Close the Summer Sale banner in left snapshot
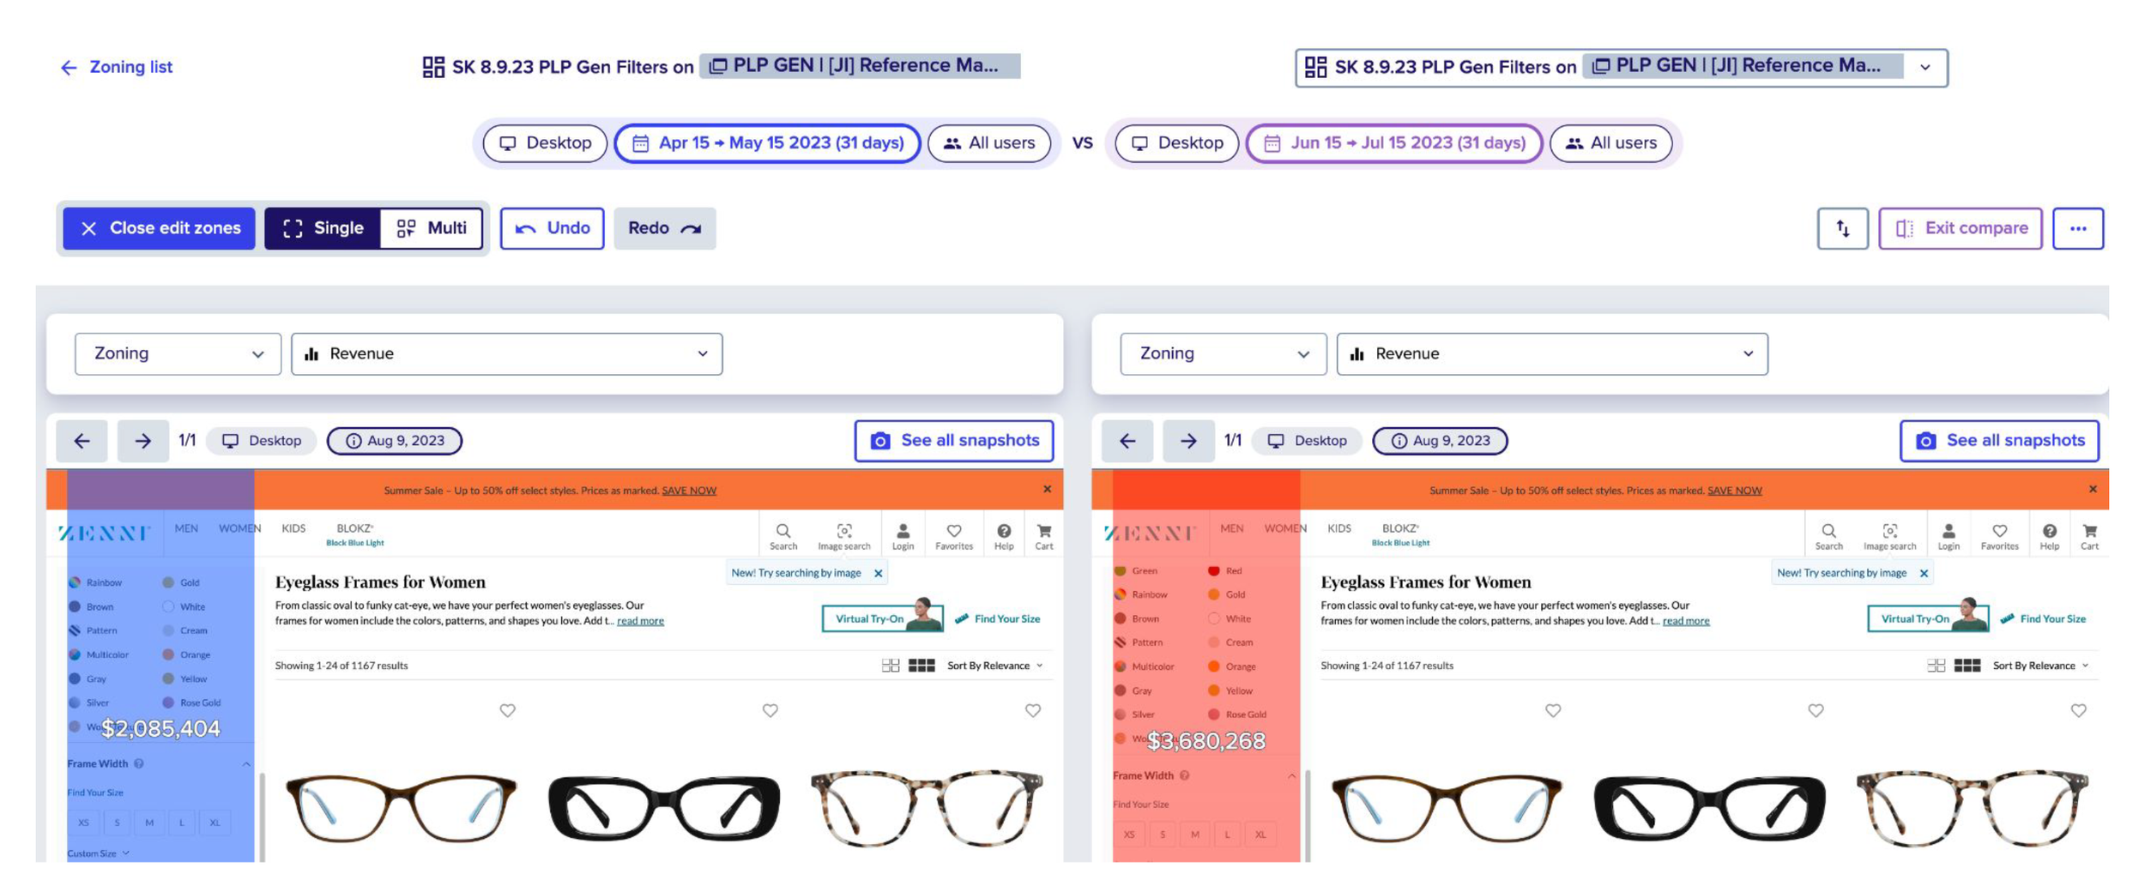Screen dimensions: 2145x886 pos(1047,489)
